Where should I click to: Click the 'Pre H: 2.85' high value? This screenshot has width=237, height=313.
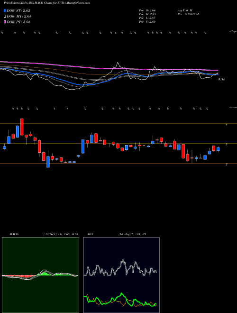147,14
